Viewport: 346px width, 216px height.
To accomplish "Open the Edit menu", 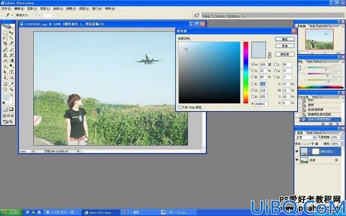I will 19,8.
